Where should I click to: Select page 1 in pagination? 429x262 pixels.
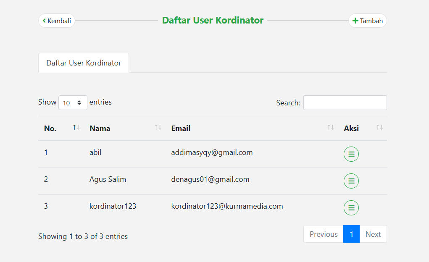coord(351,234)
